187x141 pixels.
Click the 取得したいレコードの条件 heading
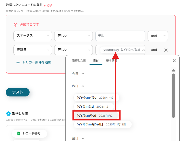24,5
